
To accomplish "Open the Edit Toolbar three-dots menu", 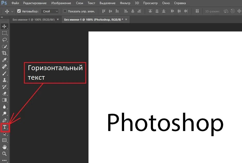I will [x=4, y=160].
